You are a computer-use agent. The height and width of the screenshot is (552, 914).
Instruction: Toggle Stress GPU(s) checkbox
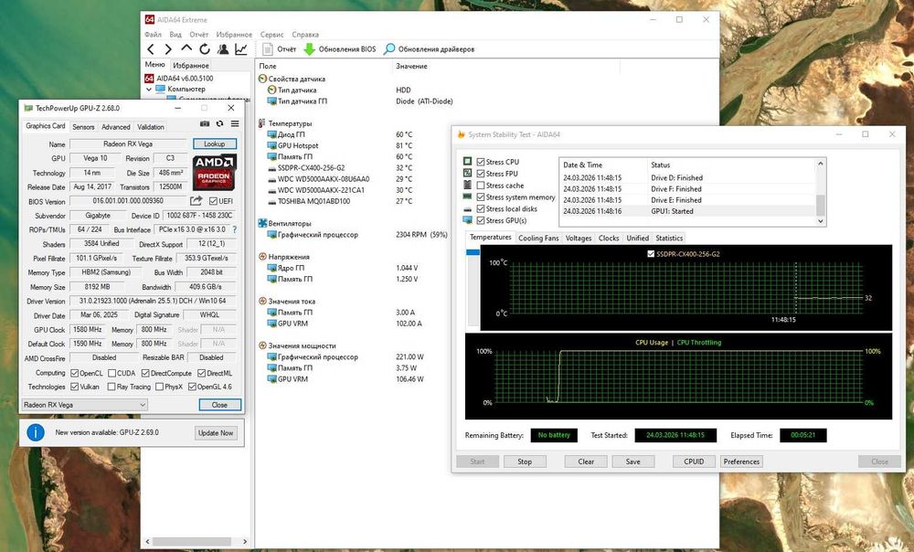(481, 220)
